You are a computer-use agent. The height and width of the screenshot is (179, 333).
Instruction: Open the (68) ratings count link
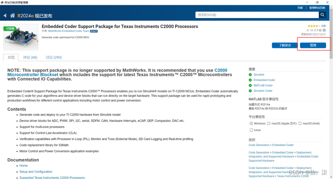coord(323,26)
